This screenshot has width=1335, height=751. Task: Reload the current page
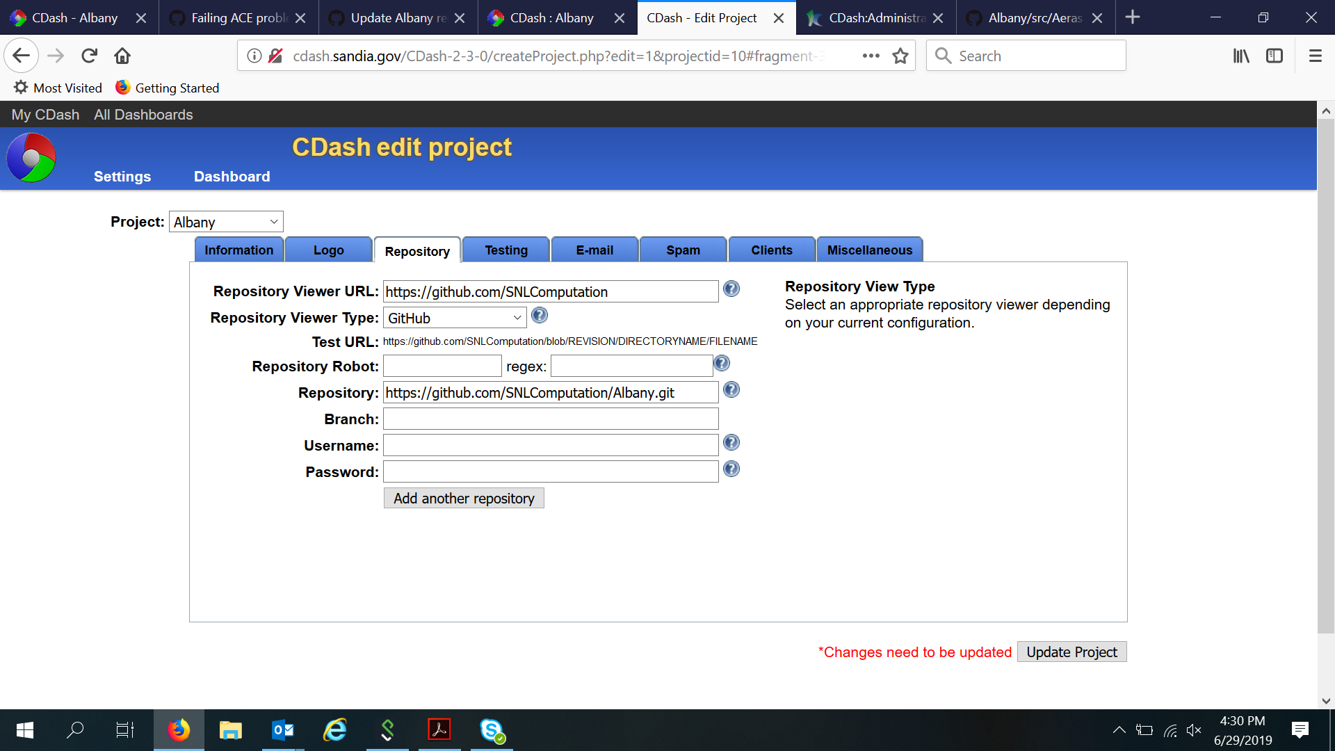pyautogui.click(x=89, y=56)
